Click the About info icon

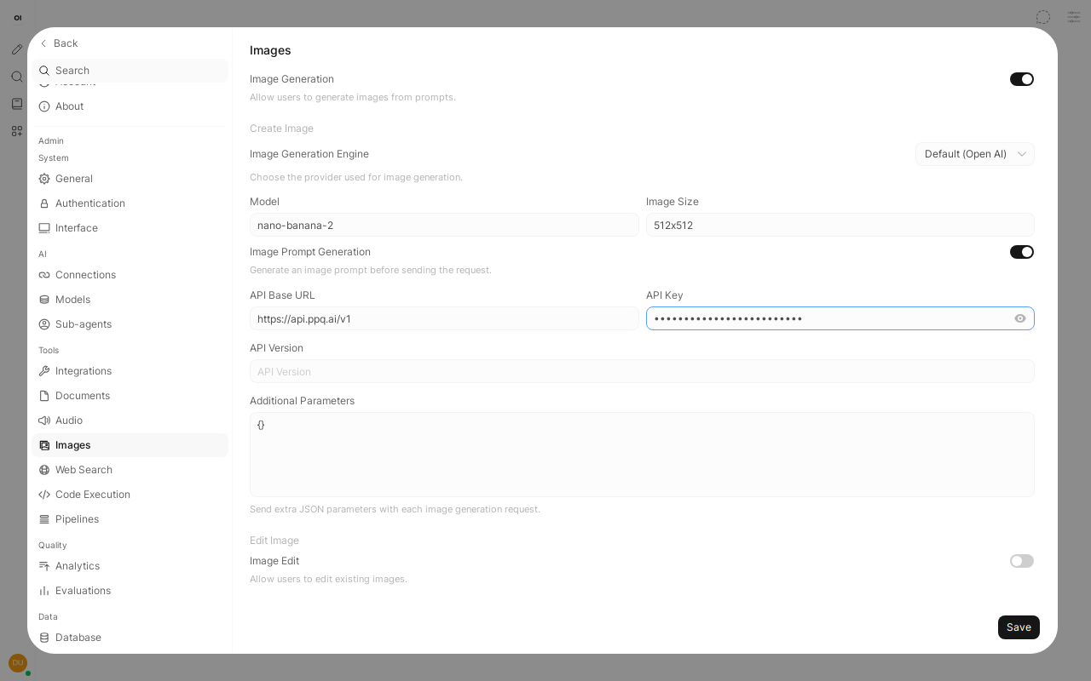point(44,106)
